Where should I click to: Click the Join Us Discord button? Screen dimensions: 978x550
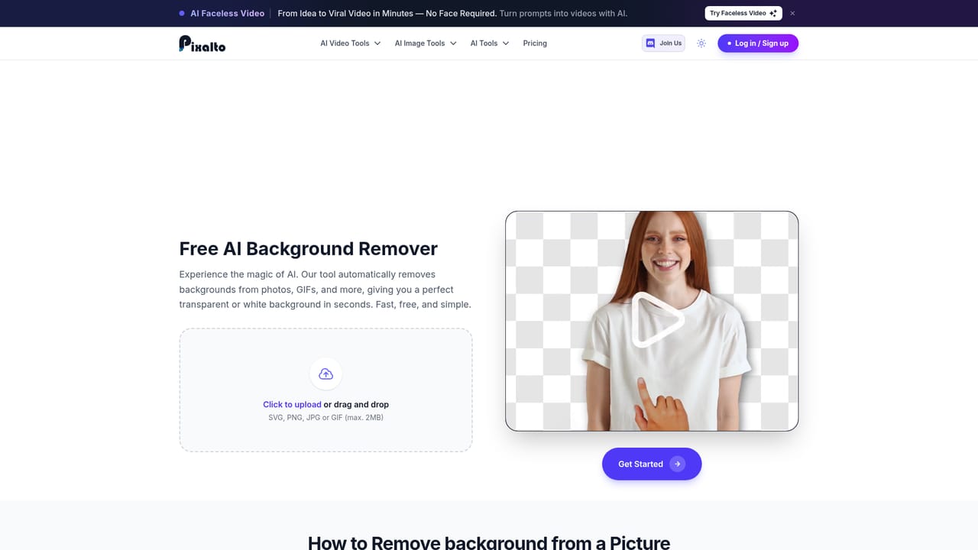663,44
